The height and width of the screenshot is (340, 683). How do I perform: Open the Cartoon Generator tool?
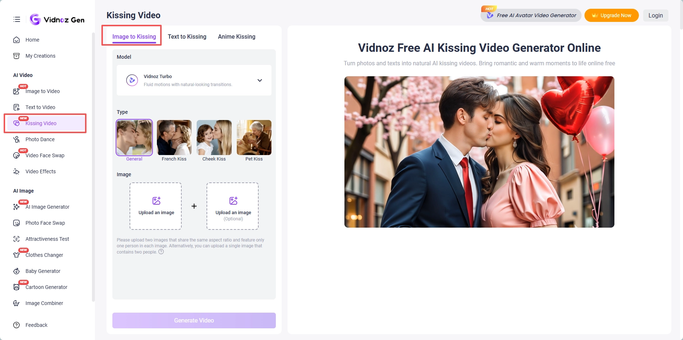[46, 287]
